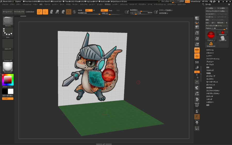Expand the トポロジー subpalette

[210, 102]
